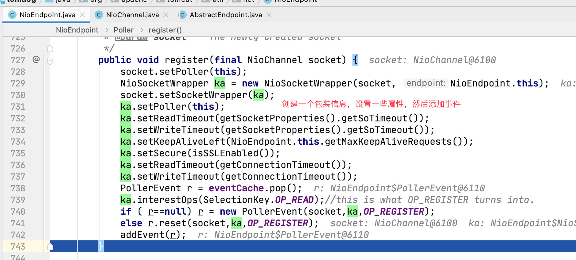Click the NioChannel.java class file icon

(99, 15)
